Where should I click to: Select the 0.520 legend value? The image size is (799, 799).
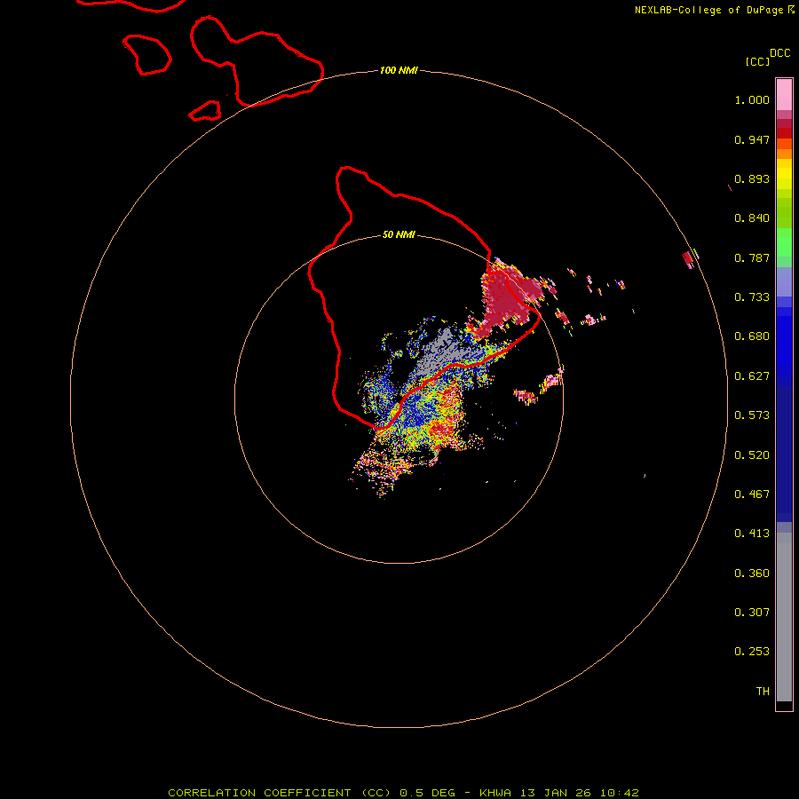tap(752, 455)
